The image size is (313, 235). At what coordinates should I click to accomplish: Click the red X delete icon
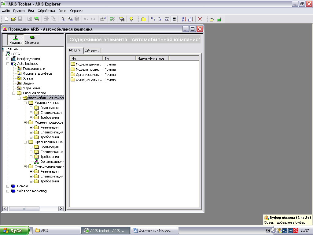[200, 19]
